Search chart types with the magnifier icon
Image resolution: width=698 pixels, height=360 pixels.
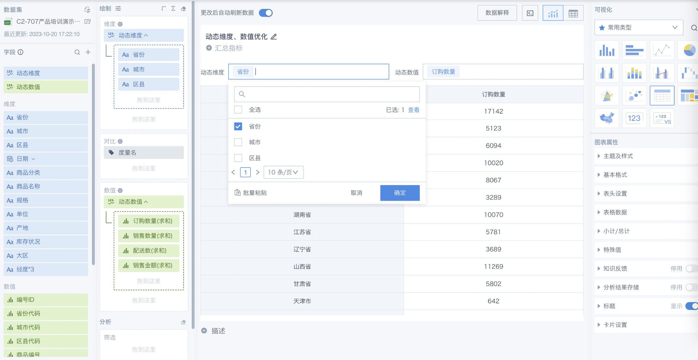[694, 28]
